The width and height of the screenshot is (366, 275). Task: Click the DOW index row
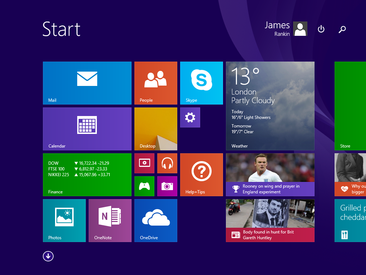click(79, 163)
